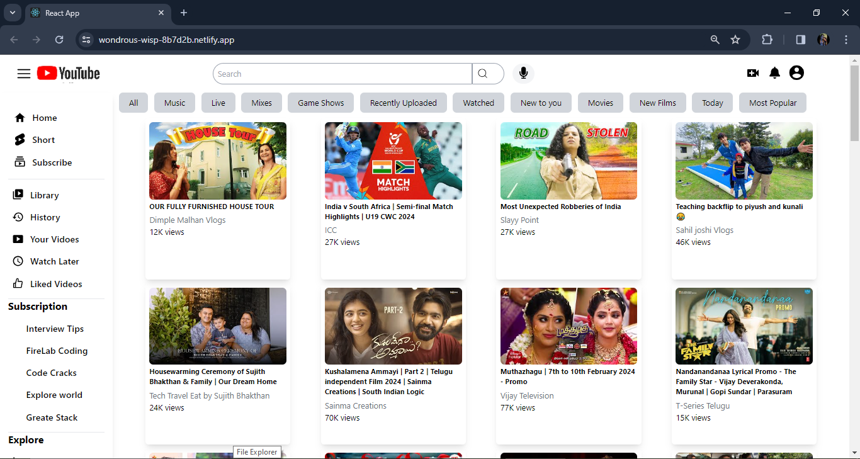Open a new browser tab
The height and width of the screenshot is (459, 860).
[184, 13]
